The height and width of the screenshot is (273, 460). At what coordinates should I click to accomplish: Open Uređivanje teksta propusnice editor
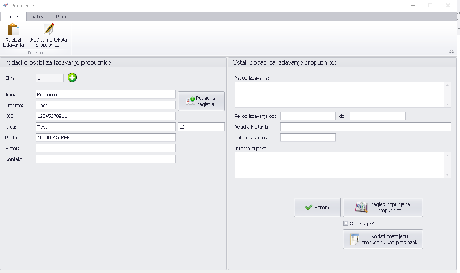pyautogui.click(x=48, y=35)
